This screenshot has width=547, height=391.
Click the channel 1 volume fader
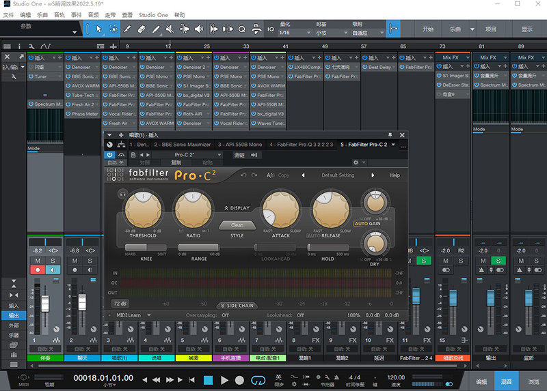click(x=46, y=304)
